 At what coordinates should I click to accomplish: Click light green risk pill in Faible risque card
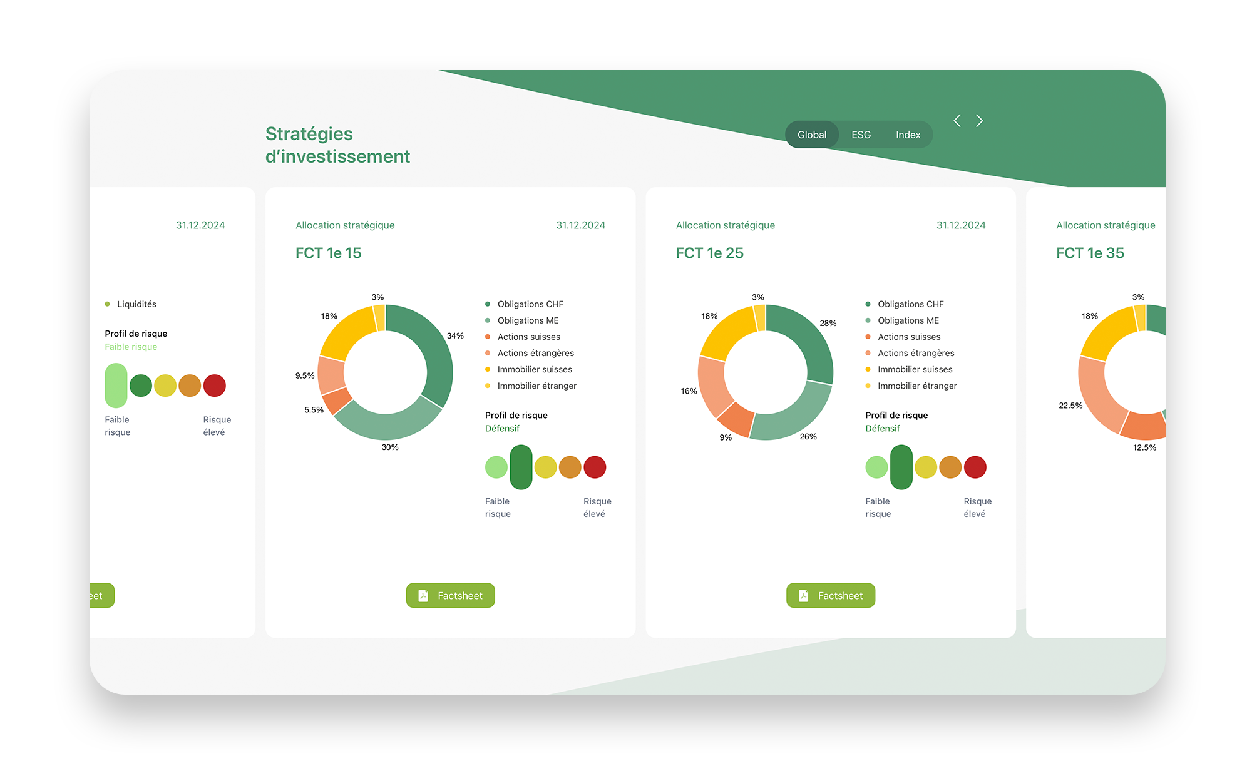(x=116, y=386)
